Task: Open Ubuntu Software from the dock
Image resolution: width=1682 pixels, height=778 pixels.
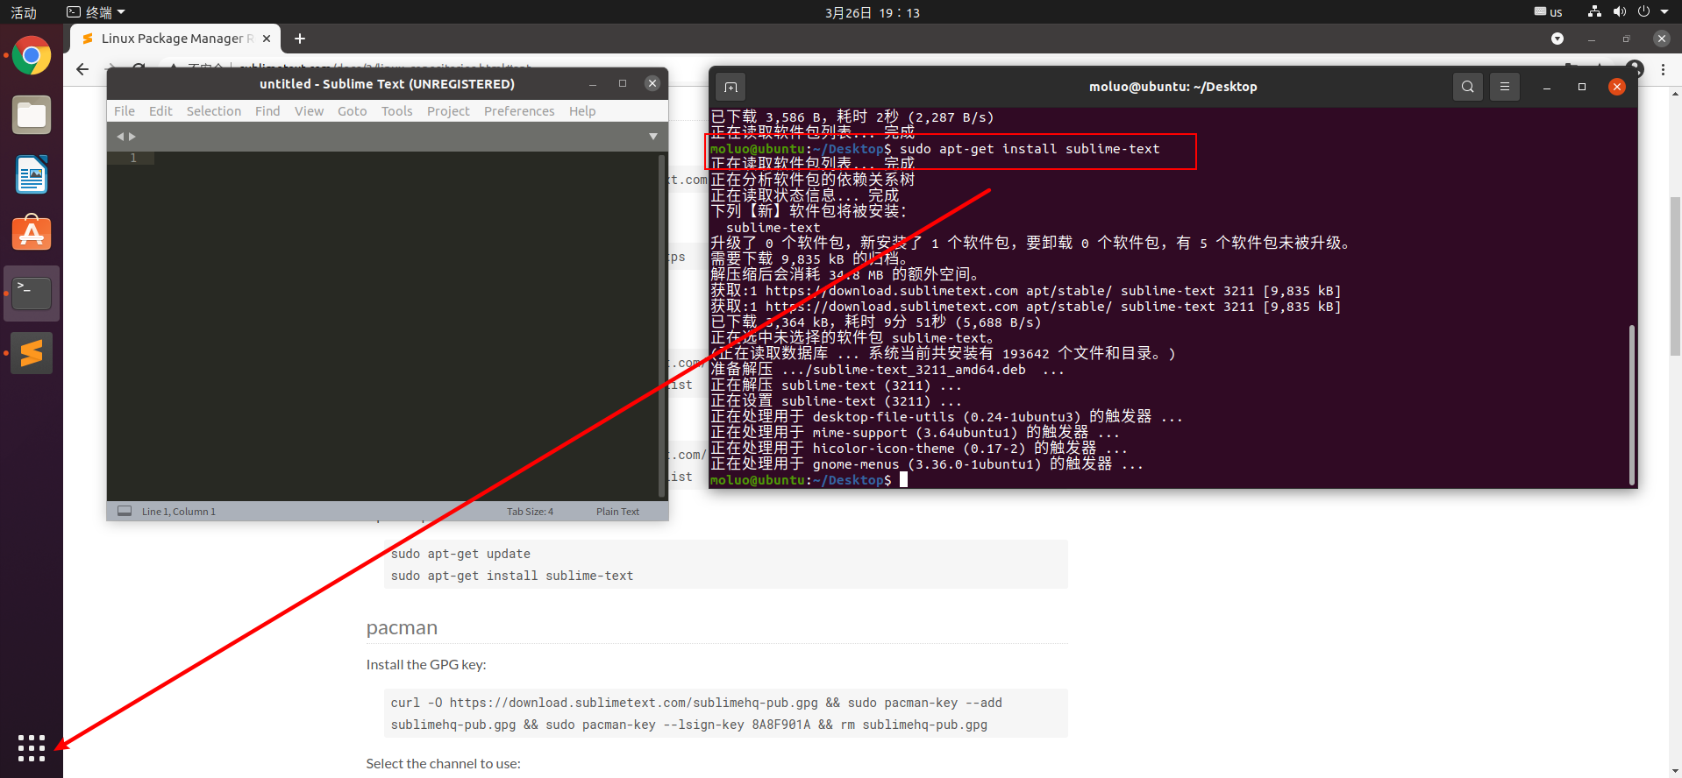Action: 32,234
